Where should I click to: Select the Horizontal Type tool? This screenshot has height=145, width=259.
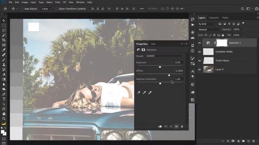point(4,99)
